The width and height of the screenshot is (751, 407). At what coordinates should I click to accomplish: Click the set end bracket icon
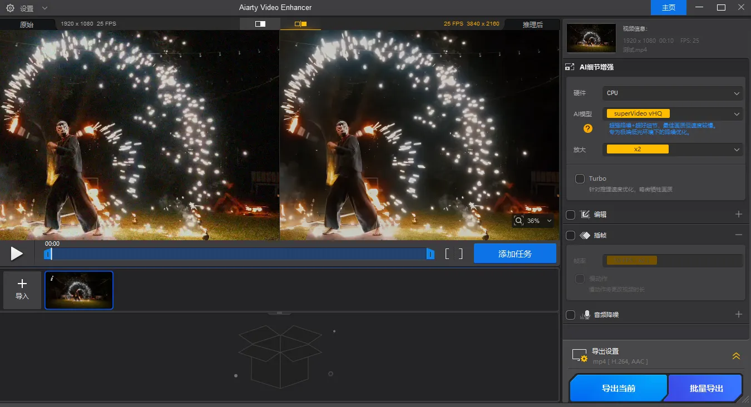[460, 254]
